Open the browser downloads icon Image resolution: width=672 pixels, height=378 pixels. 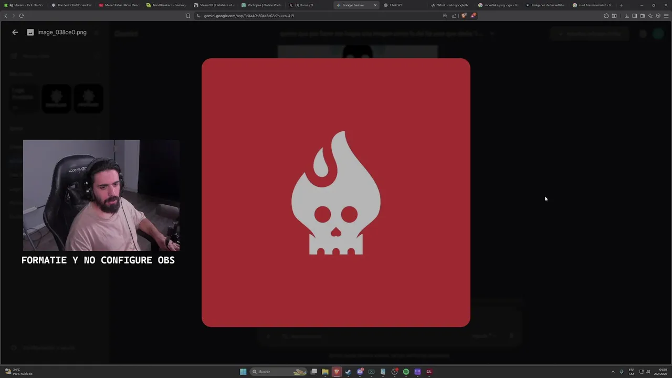(627, 16)
